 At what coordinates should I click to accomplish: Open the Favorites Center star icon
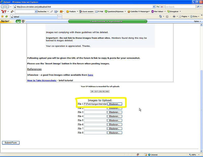pyautogui.click(x=3, y=16)
